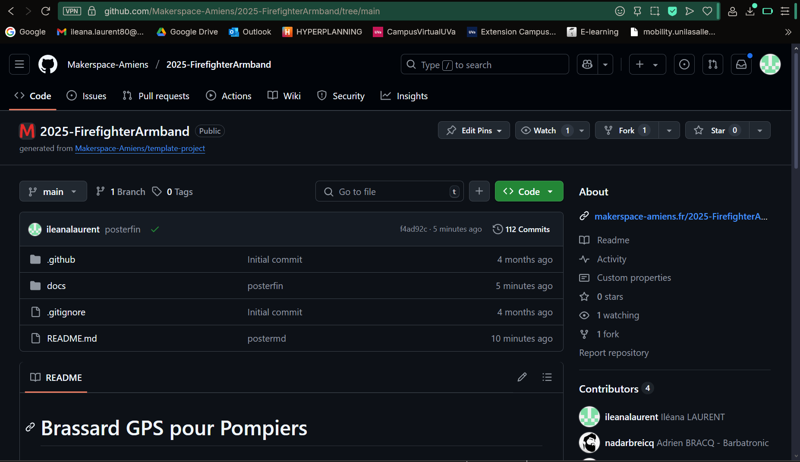The image size is (800, 462).
Task: Click the Report repository link
Action: coord(614,353)
